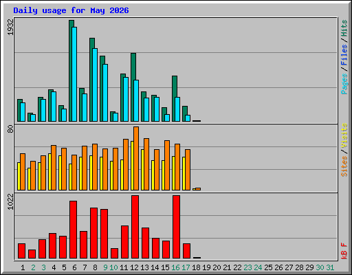
Task: Select day 12 label on the x-axis
Action: (134, 267)
